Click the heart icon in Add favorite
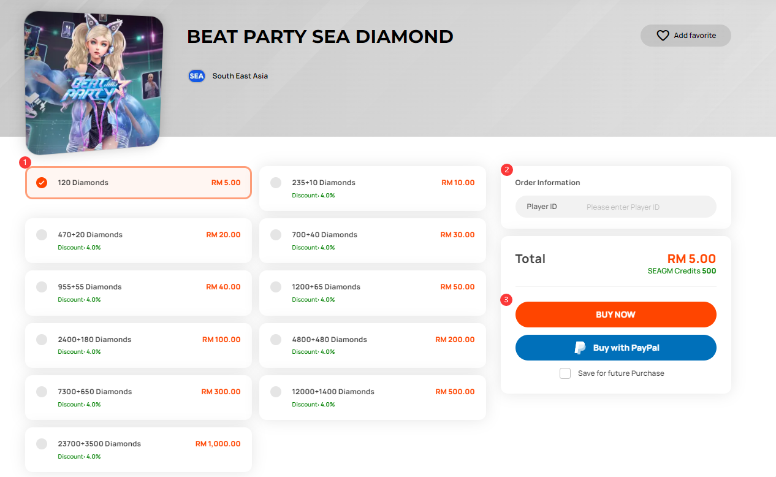The image size is (776, 477). coord(663,36)
